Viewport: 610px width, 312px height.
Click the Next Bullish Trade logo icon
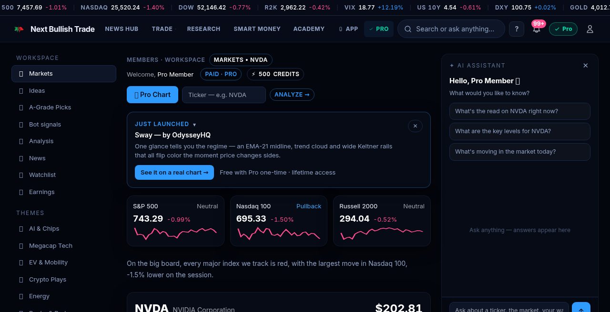click(19, 29)
